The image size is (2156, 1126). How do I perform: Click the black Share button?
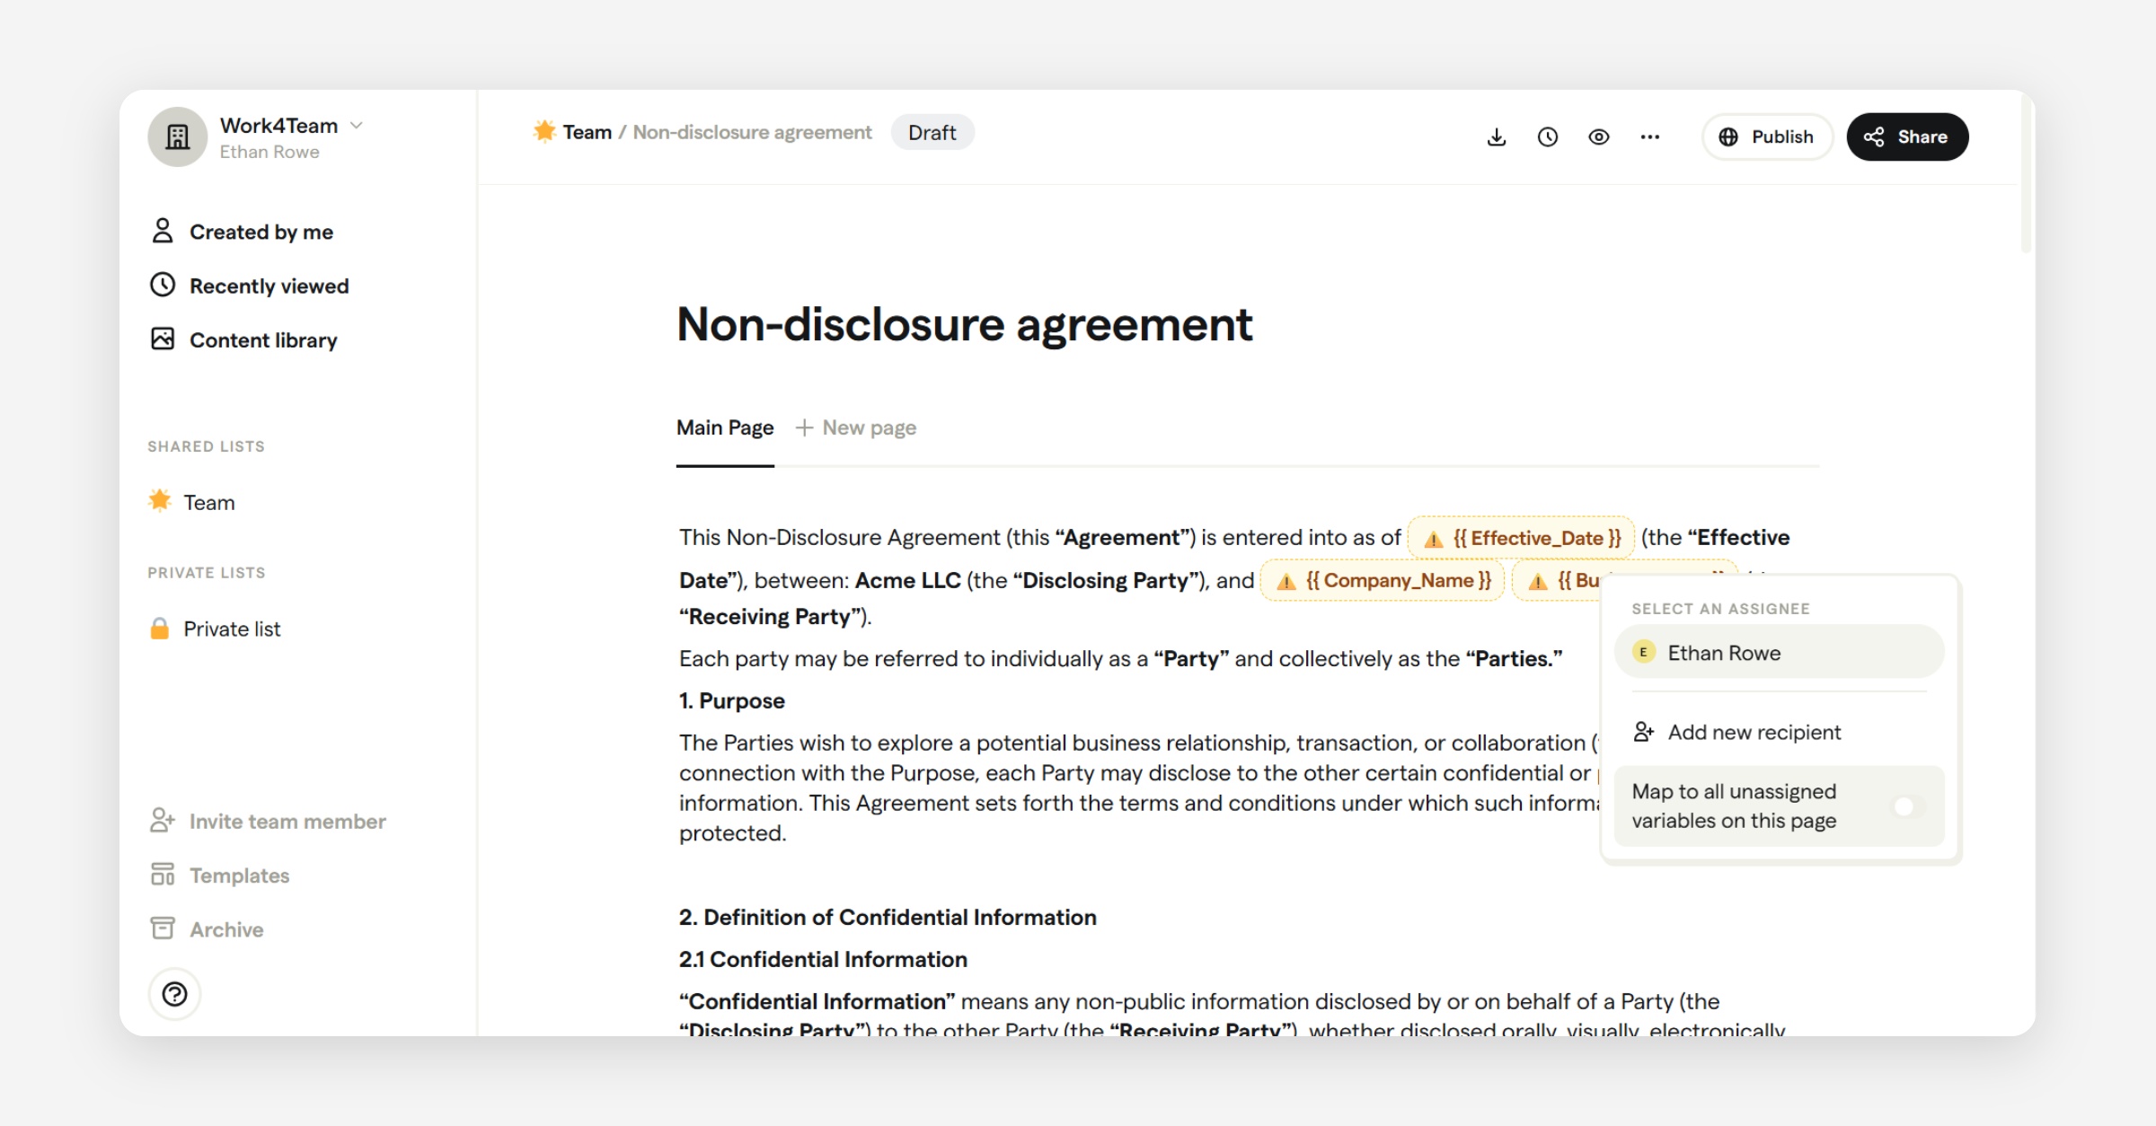[1907, 136]
